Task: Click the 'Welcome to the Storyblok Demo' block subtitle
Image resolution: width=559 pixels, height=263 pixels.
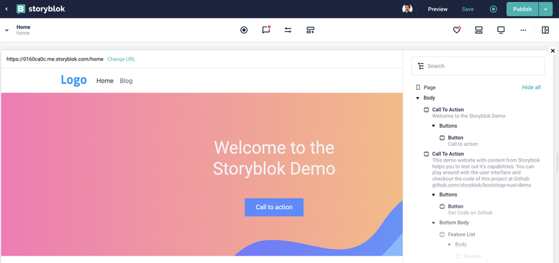Action: (468, 116)
